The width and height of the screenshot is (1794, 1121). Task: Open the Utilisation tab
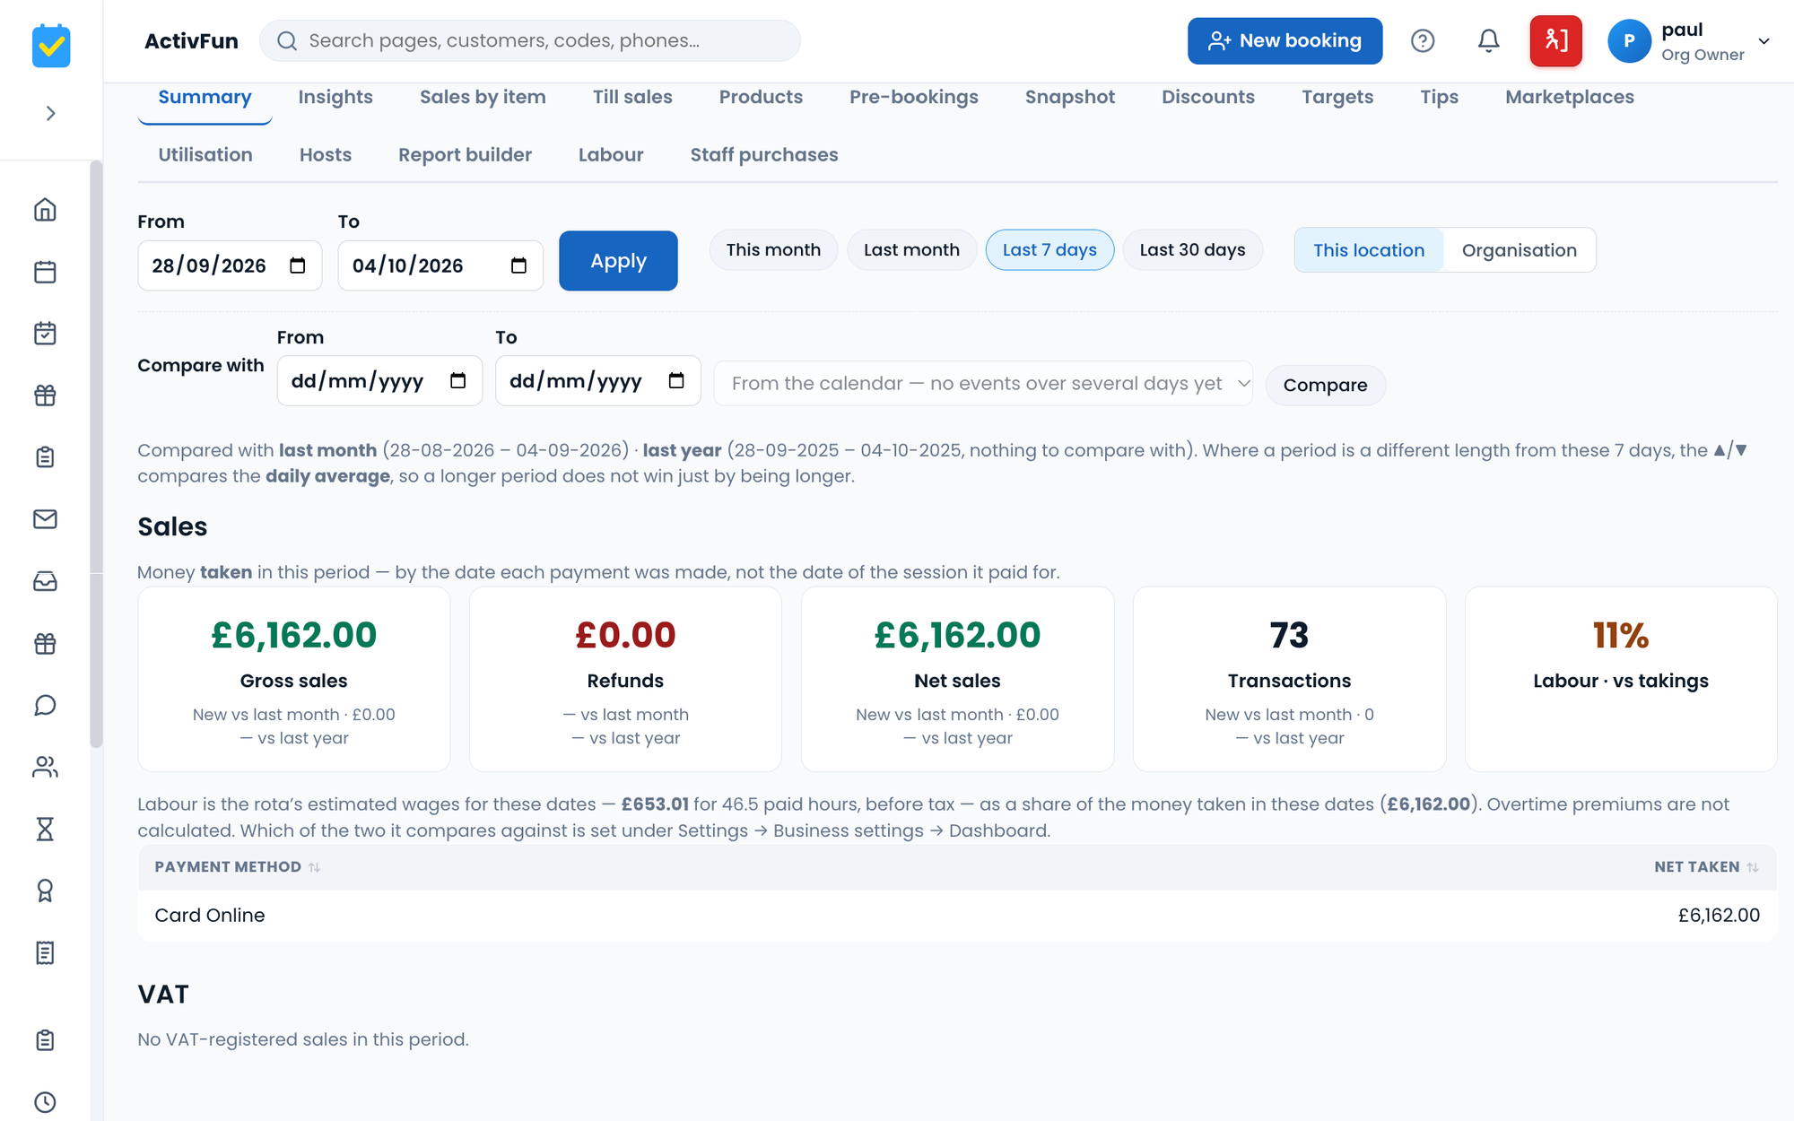[x=205, y=154]
